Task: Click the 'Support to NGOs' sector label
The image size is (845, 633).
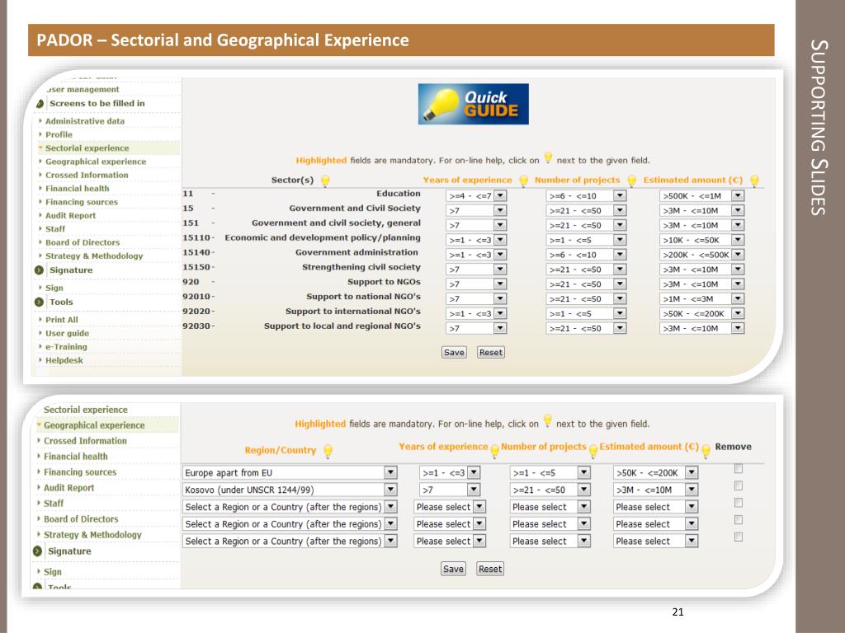Action: 384,282
